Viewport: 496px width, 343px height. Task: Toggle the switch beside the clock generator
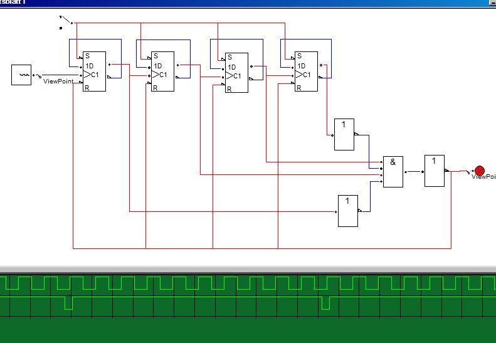pos(38,76)
